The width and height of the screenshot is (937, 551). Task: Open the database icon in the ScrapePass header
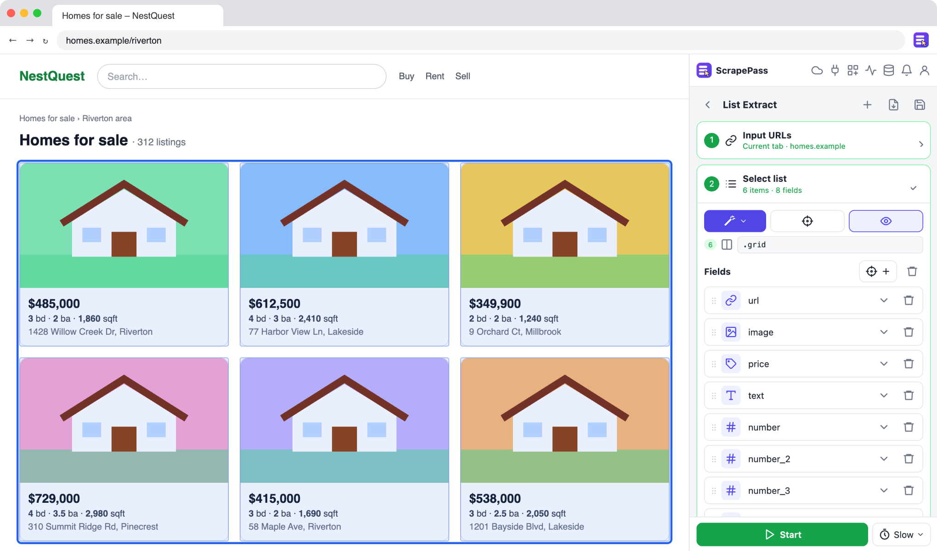[889, 70]
